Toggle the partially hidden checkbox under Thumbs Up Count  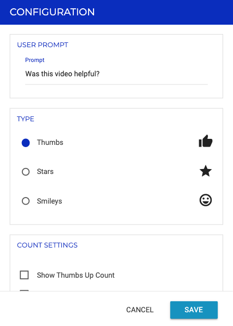(x=24, y=290)
